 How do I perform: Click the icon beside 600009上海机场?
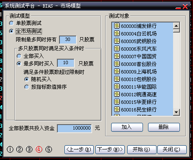[x=117, y=71]
